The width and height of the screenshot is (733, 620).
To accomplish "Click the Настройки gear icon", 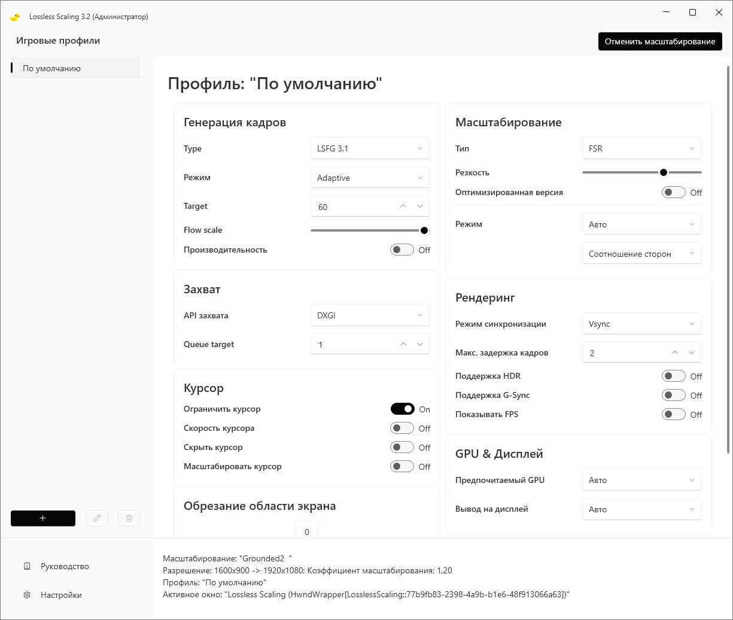I will pyautogui.click(x=27, y=595).
